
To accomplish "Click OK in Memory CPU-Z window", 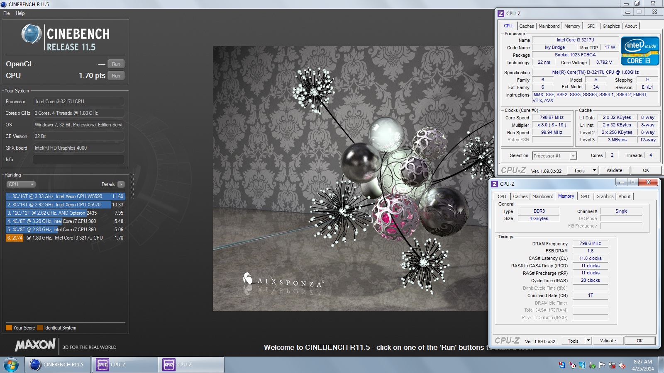I will click(640, 341).
